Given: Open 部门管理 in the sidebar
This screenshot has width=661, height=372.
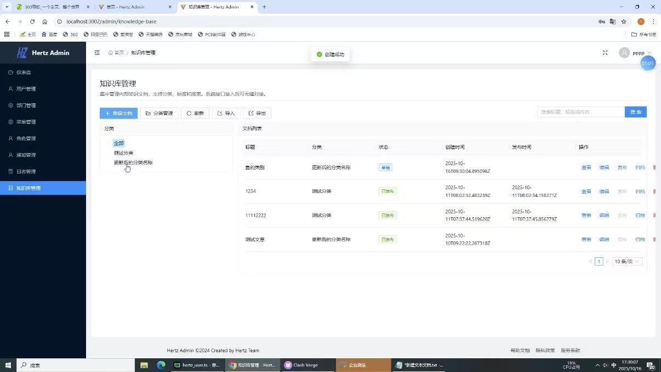Looking at the screenshot, I should 43,105.
